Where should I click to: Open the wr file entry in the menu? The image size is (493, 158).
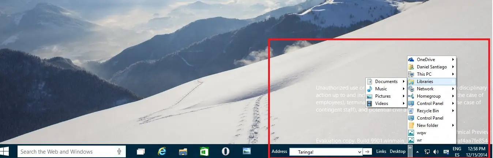(x=432, y=140)
